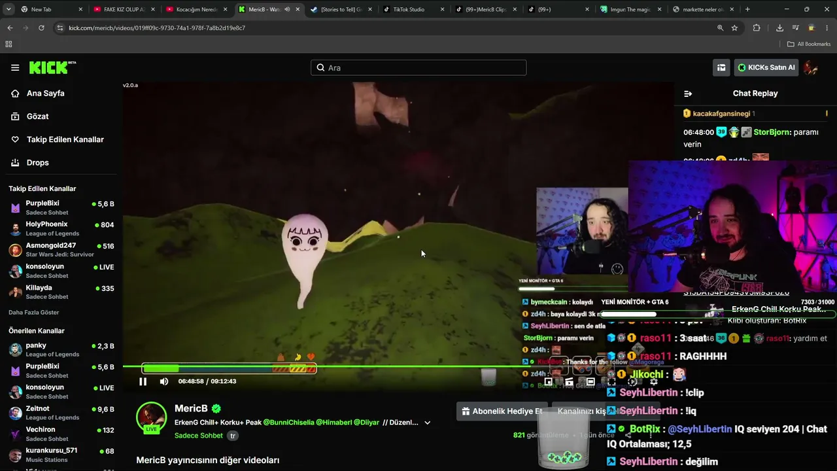Show more followed channels via Daha Fazla Göster
Viewport: 837px width, 471px height.
point(34,313)
